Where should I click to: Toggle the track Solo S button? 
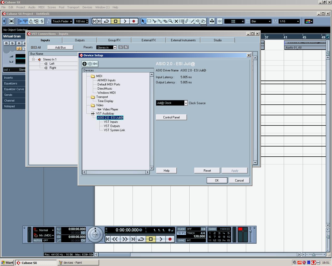tap(12, 43)
